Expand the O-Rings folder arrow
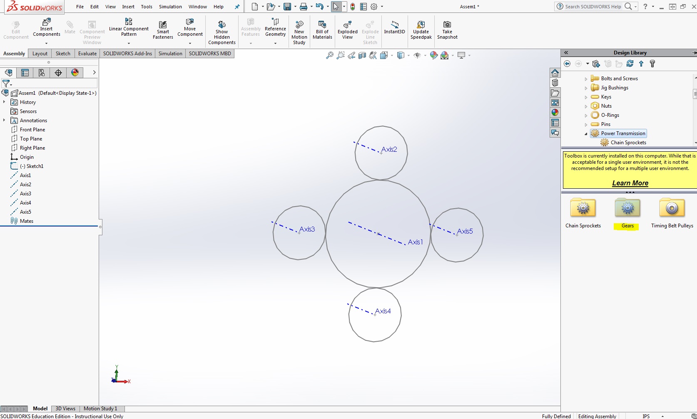The width and height of the screenshot is (697, 419). 586,116
